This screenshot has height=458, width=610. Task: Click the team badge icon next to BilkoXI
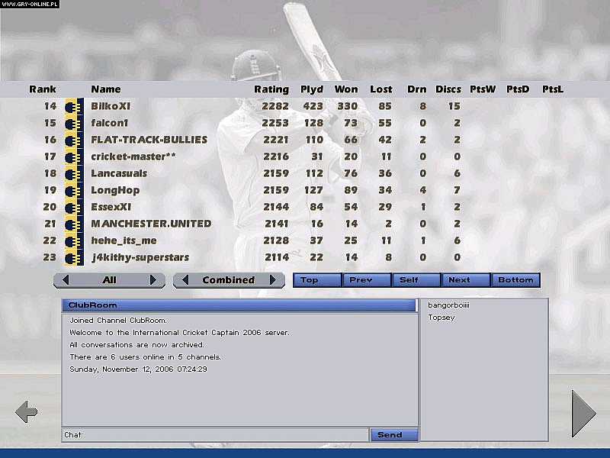[72, 107]
